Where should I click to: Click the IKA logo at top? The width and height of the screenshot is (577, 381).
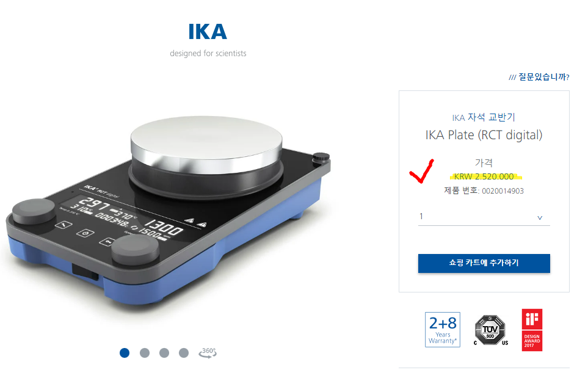pyautogui.click(x=208, y=32)
